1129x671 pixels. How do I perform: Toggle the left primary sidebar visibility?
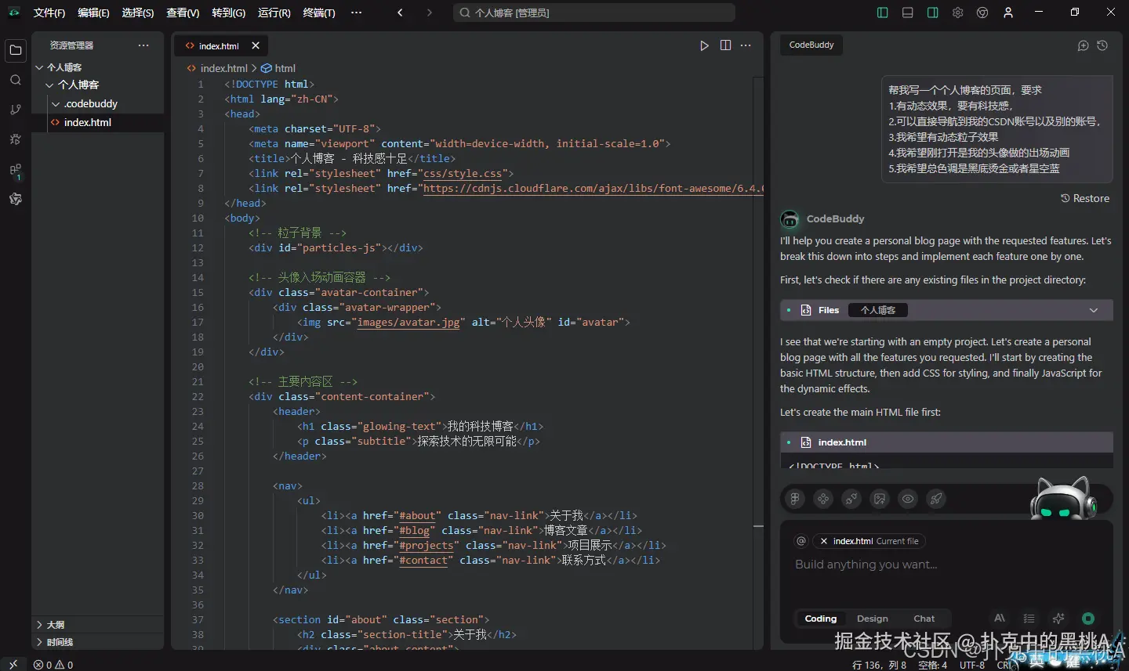882,13
